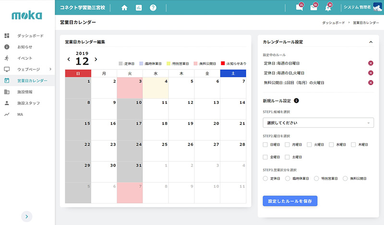Open the mail envelope icon in header
The height and width of the screenshot is (225, 384).
tap(313, 8)
